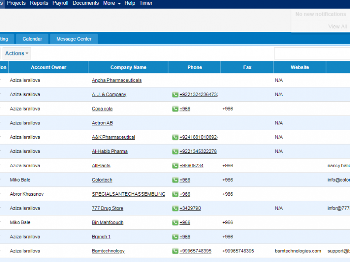Viewport: 350px width, 262px height.
Task: Click phone icon in AllPlants row
Action: (x=175, y=166)
